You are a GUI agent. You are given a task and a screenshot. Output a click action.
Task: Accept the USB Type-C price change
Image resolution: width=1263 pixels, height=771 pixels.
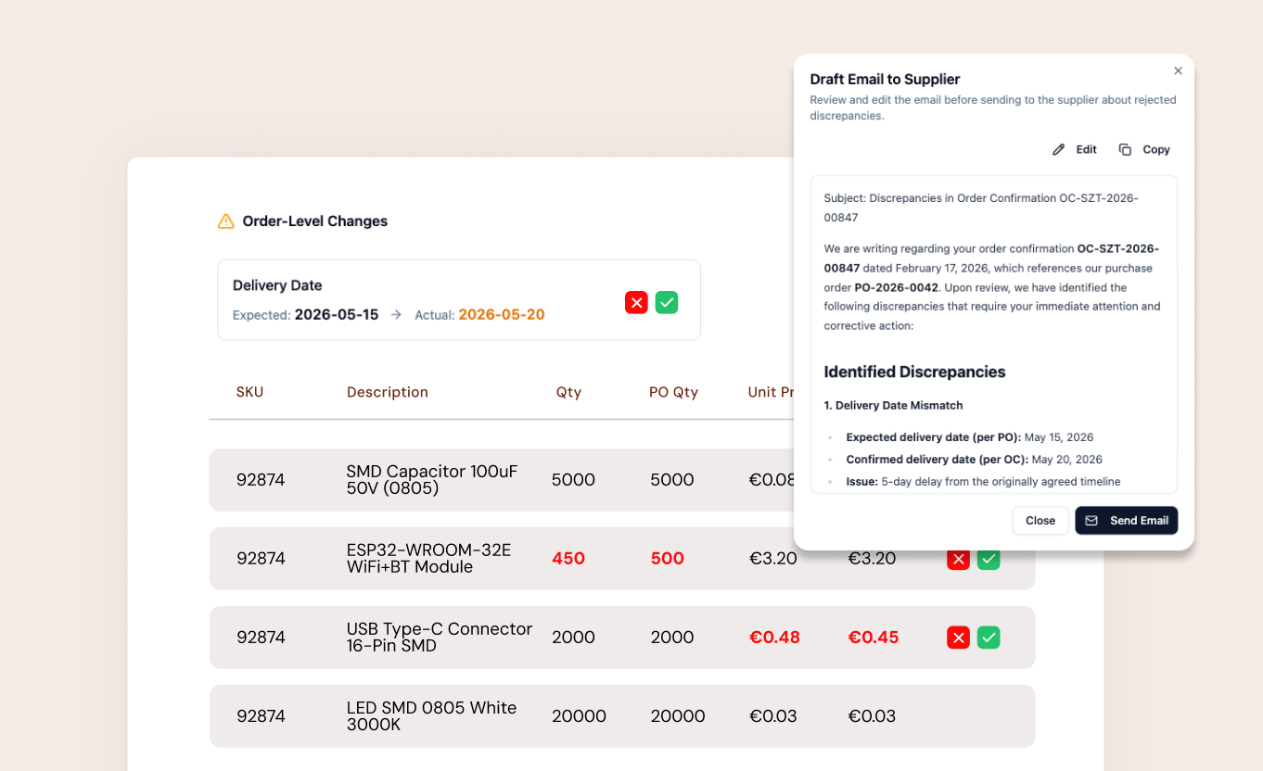pyautogui.click(x=989, y=637)
